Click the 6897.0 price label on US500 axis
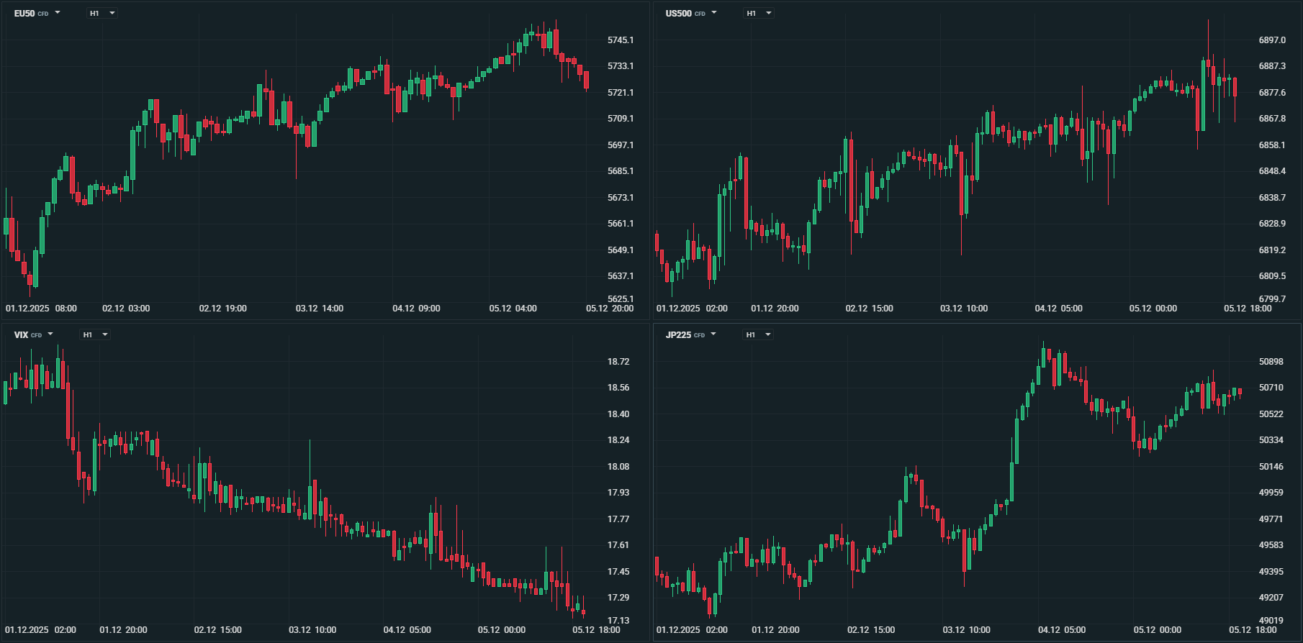1303x643 pixels. 1272,40
